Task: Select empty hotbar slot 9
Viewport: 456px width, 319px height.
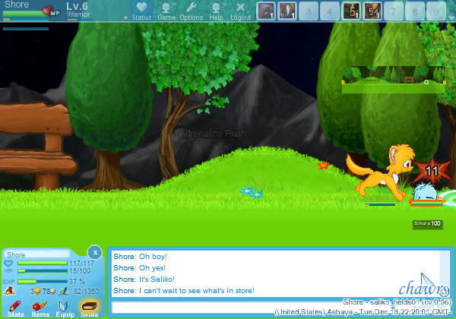Action: point(436,11)
